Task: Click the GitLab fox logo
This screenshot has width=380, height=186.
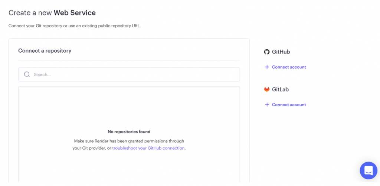Action: point(266,89)
